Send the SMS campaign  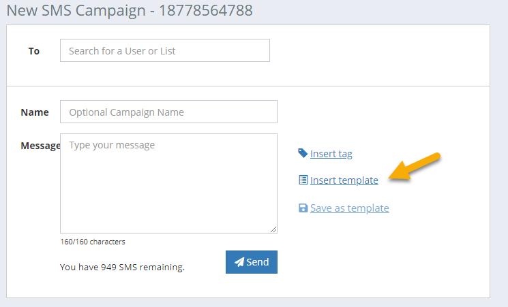click(252, 262)
